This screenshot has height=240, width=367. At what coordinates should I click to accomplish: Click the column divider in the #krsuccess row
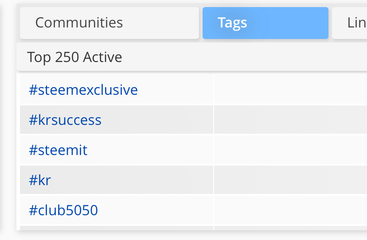214,120
